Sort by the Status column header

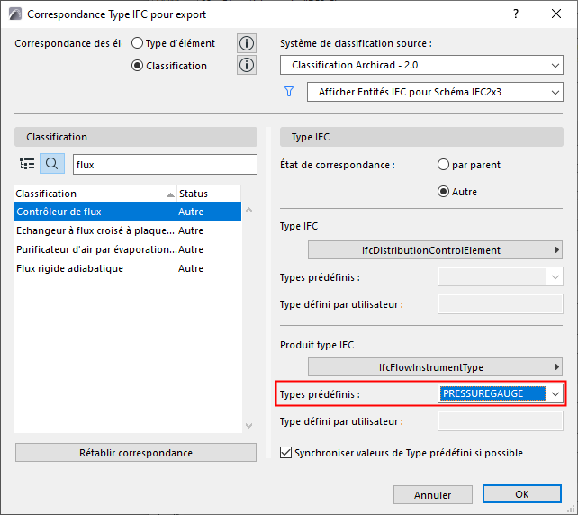[x=194, y=194]
